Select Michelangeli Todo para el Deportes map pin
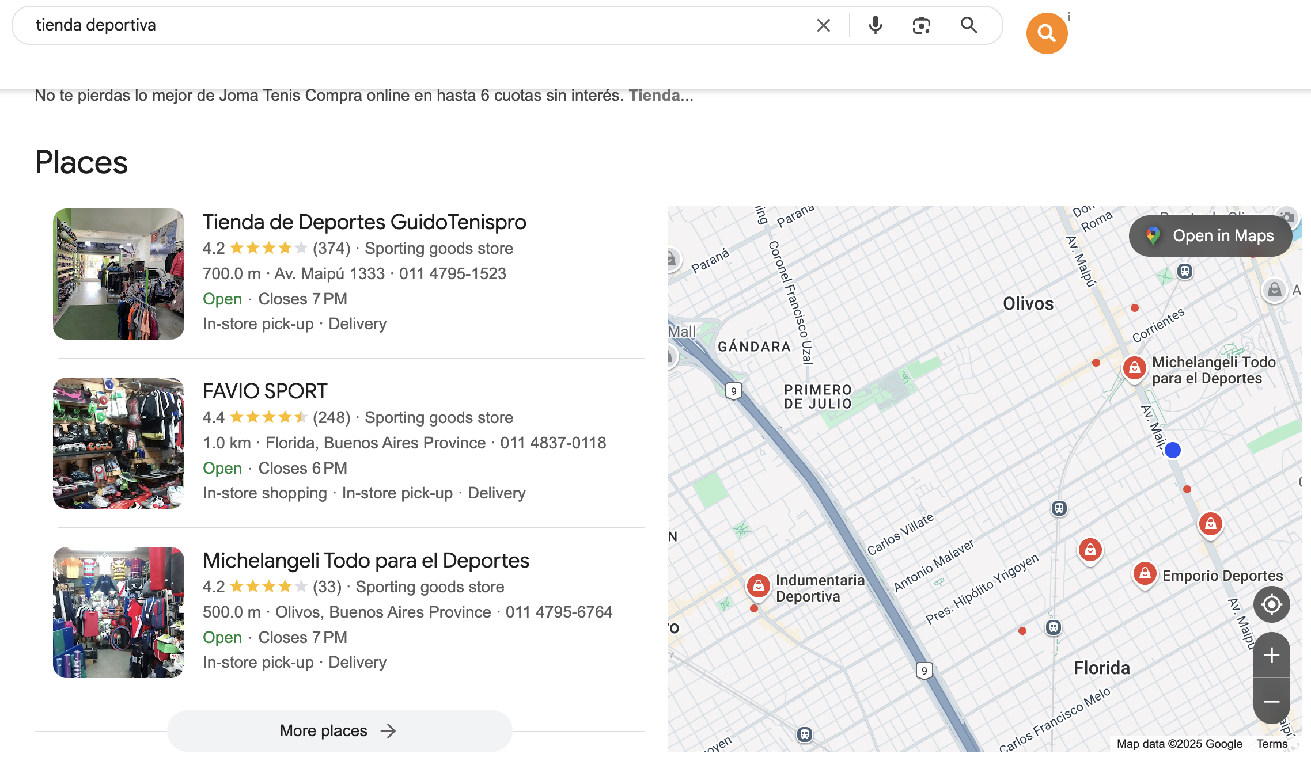 [x=1135, y=368]
